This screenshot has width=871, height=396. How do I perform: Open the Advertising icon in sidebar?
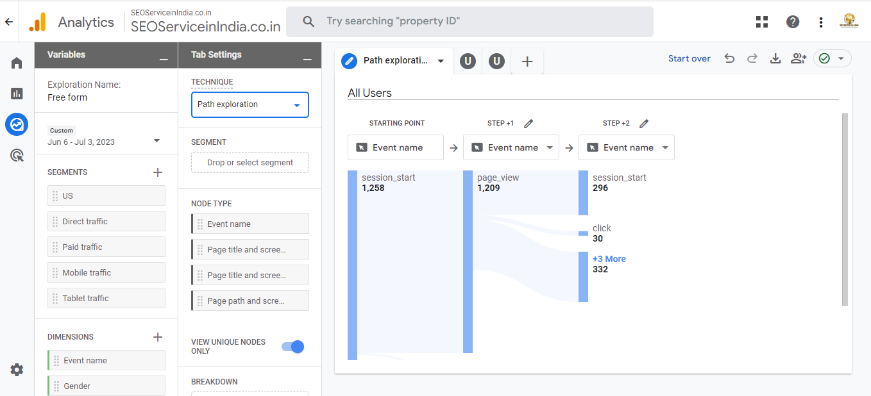pos(17,155)
